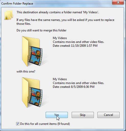
Task: Click the 'This destination already contains a folder' message
Action: tap(58, 12)
